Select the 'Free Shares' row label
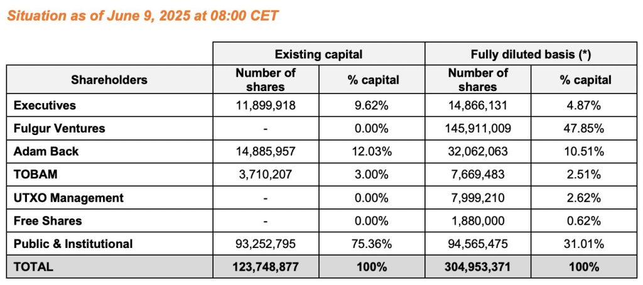This screenshot has height=285, width=643. [48, 220]
